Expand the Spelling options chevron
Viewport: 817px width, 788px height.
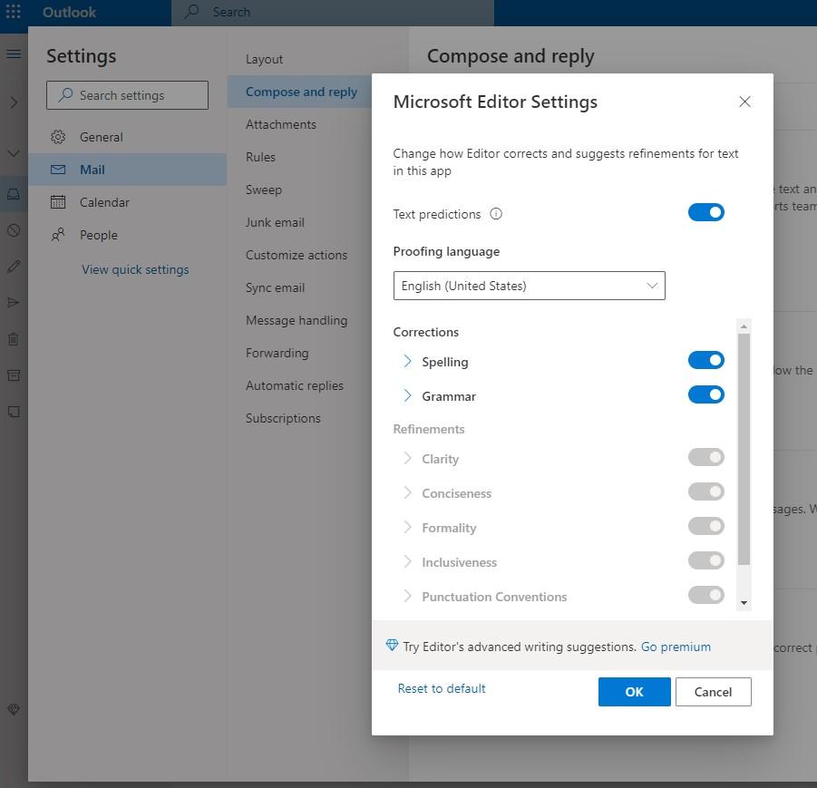tap(407, 361)
